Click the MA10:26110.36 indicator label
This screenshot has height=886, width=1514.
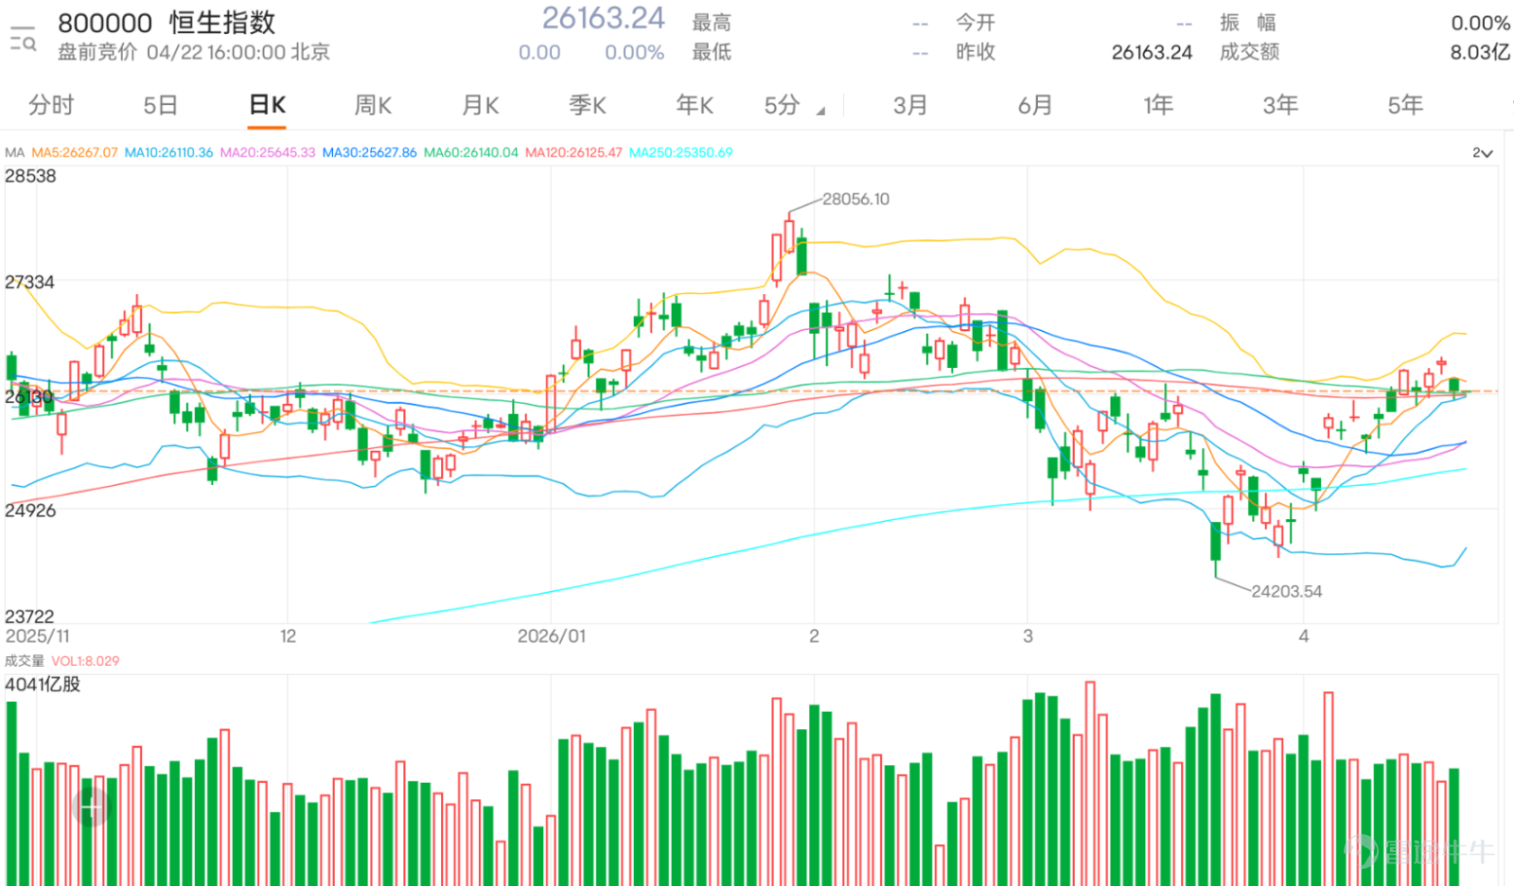point(168,152)
